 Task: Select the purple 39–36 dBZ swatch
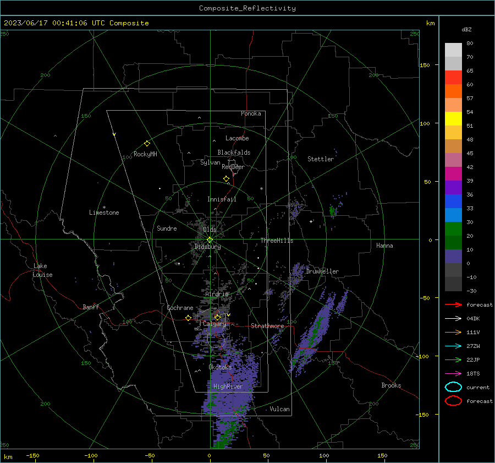click(453, 187)
